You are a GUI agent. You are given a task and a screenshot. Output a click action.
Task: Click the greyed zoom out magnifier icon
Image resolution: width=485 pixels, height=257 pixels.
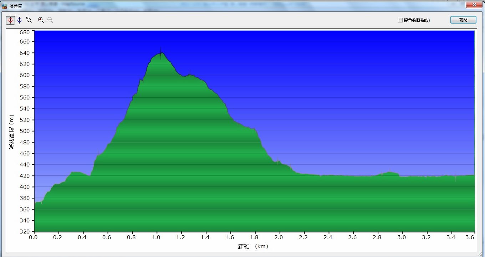tap(50, 20)
